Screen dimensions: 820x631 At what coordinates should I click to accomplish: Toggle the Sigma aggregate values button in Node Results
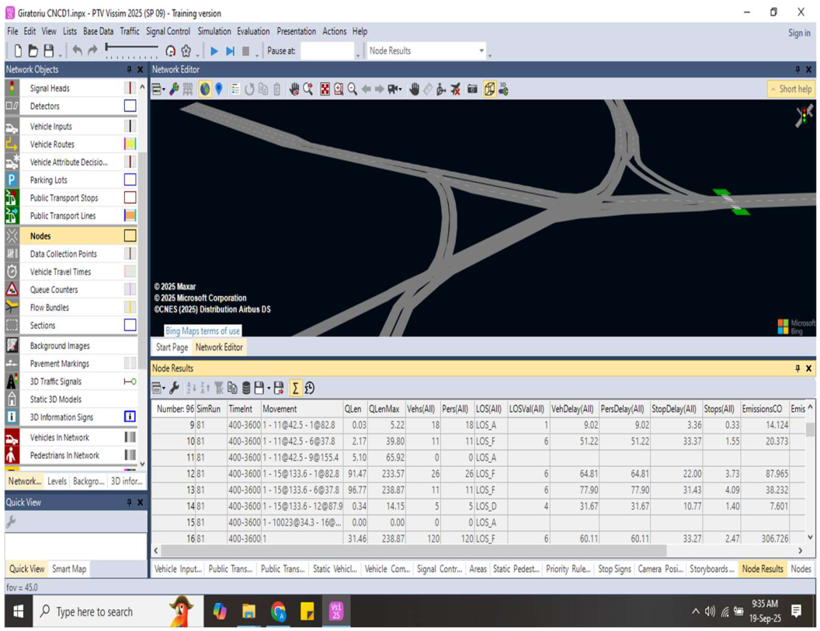tap(295, 389)
